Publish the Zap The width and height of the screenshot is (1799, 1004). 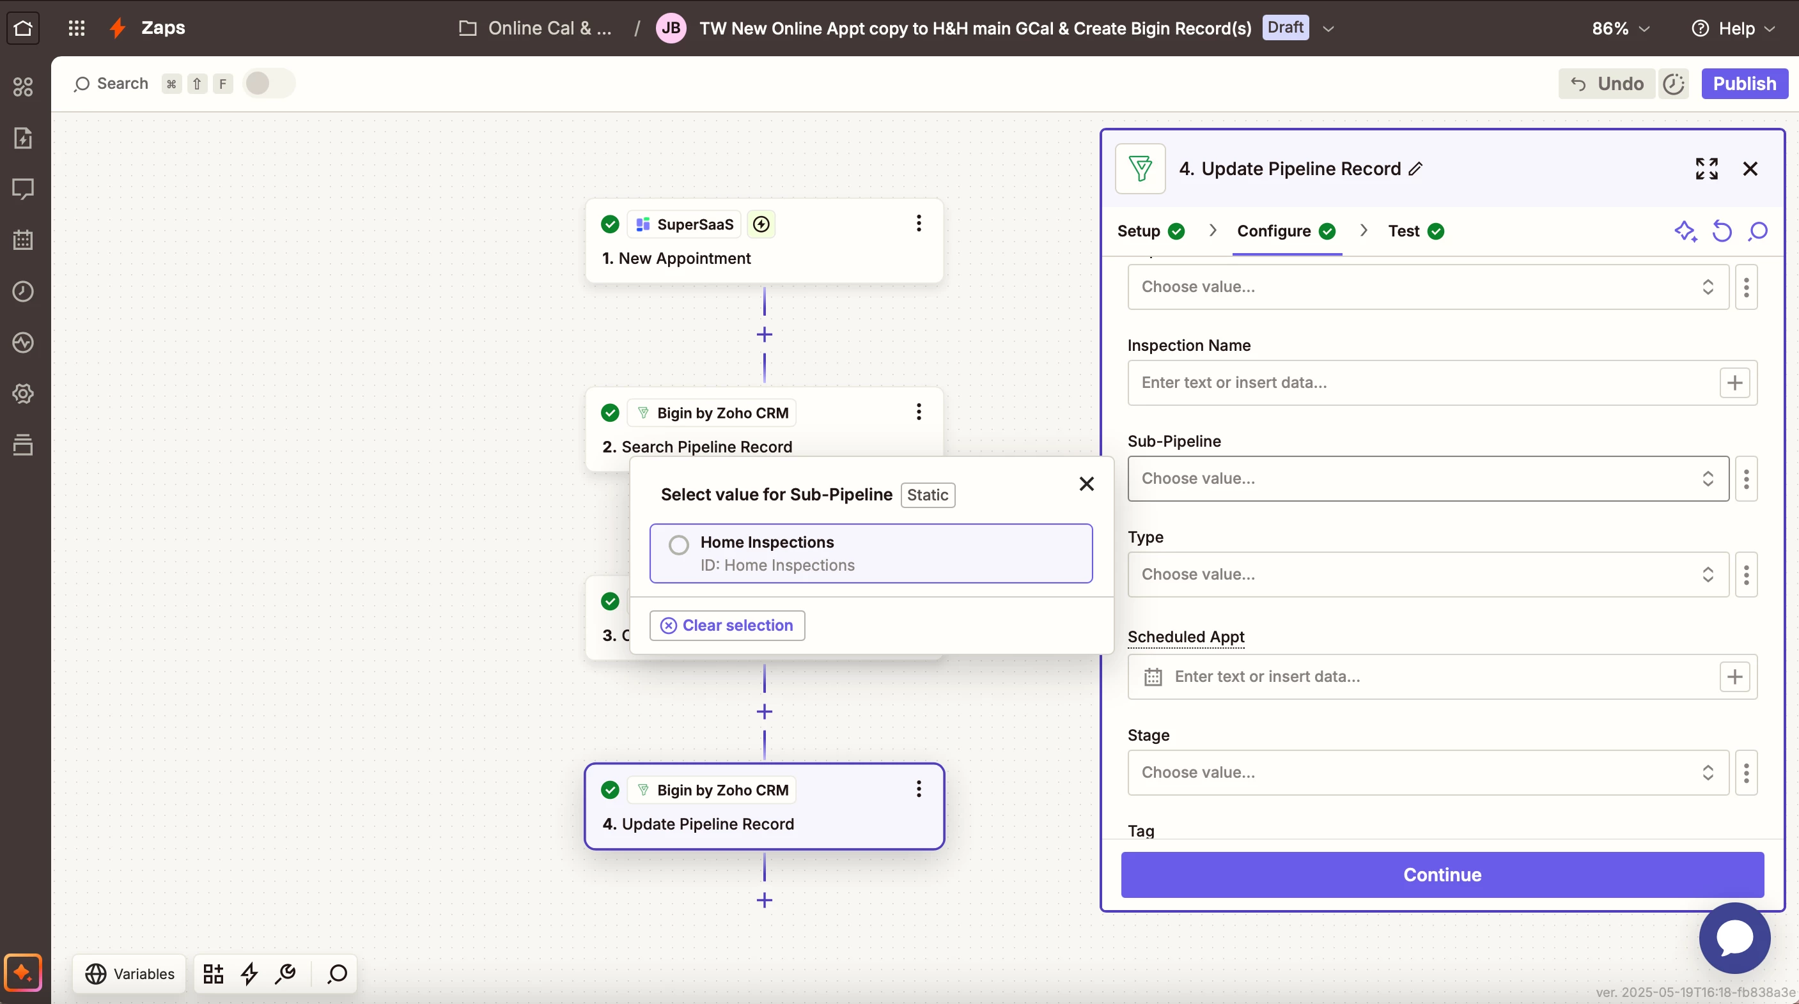point(1744,84)
